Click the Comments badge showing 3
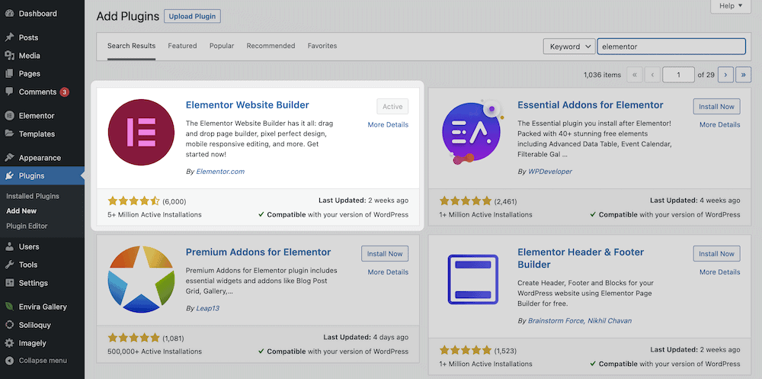 pos(65,92)
